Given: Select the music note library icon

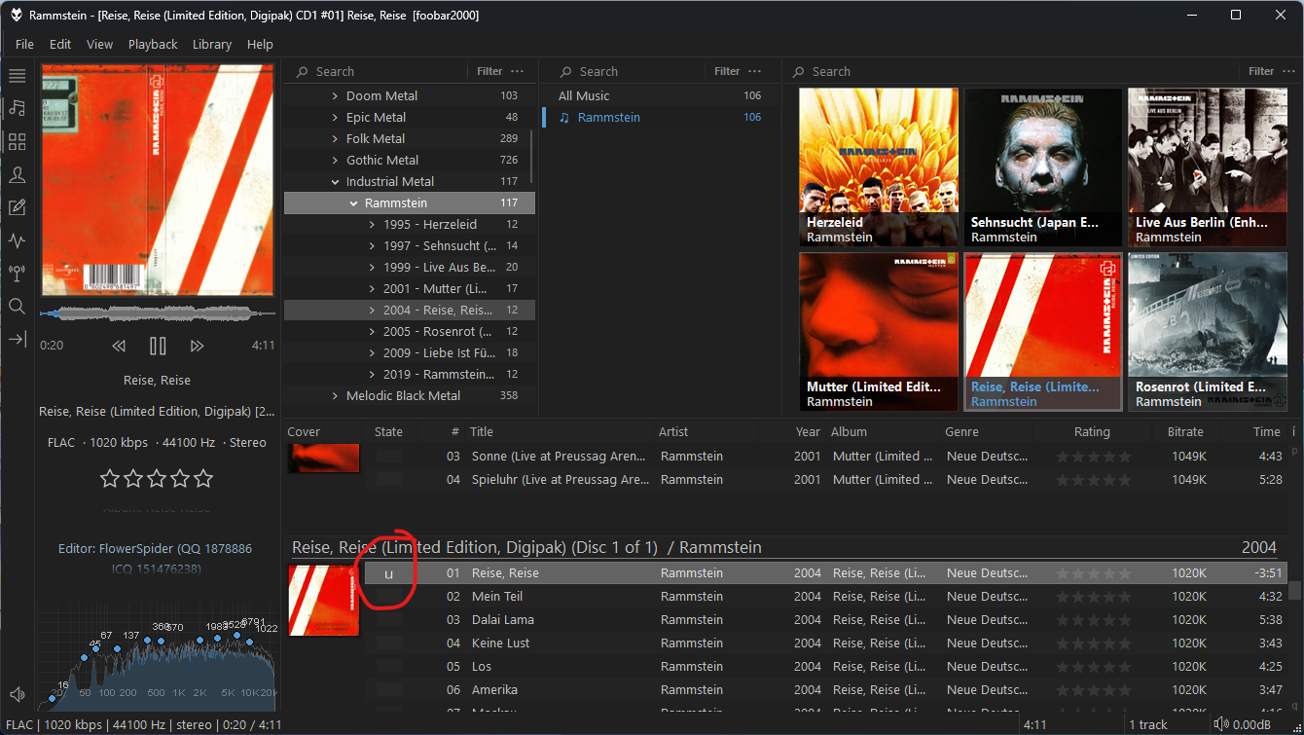Looking at the screenshot, I should [x=17, y=108].
